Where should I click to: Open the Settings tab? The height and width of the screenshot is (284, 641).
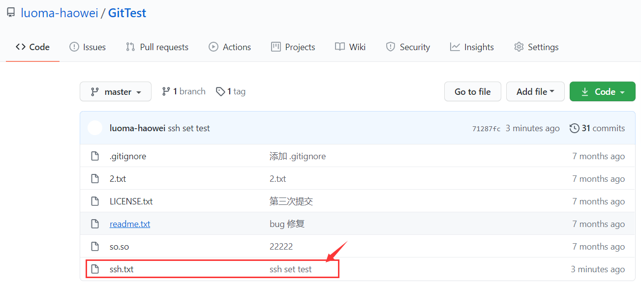point(536,47)
